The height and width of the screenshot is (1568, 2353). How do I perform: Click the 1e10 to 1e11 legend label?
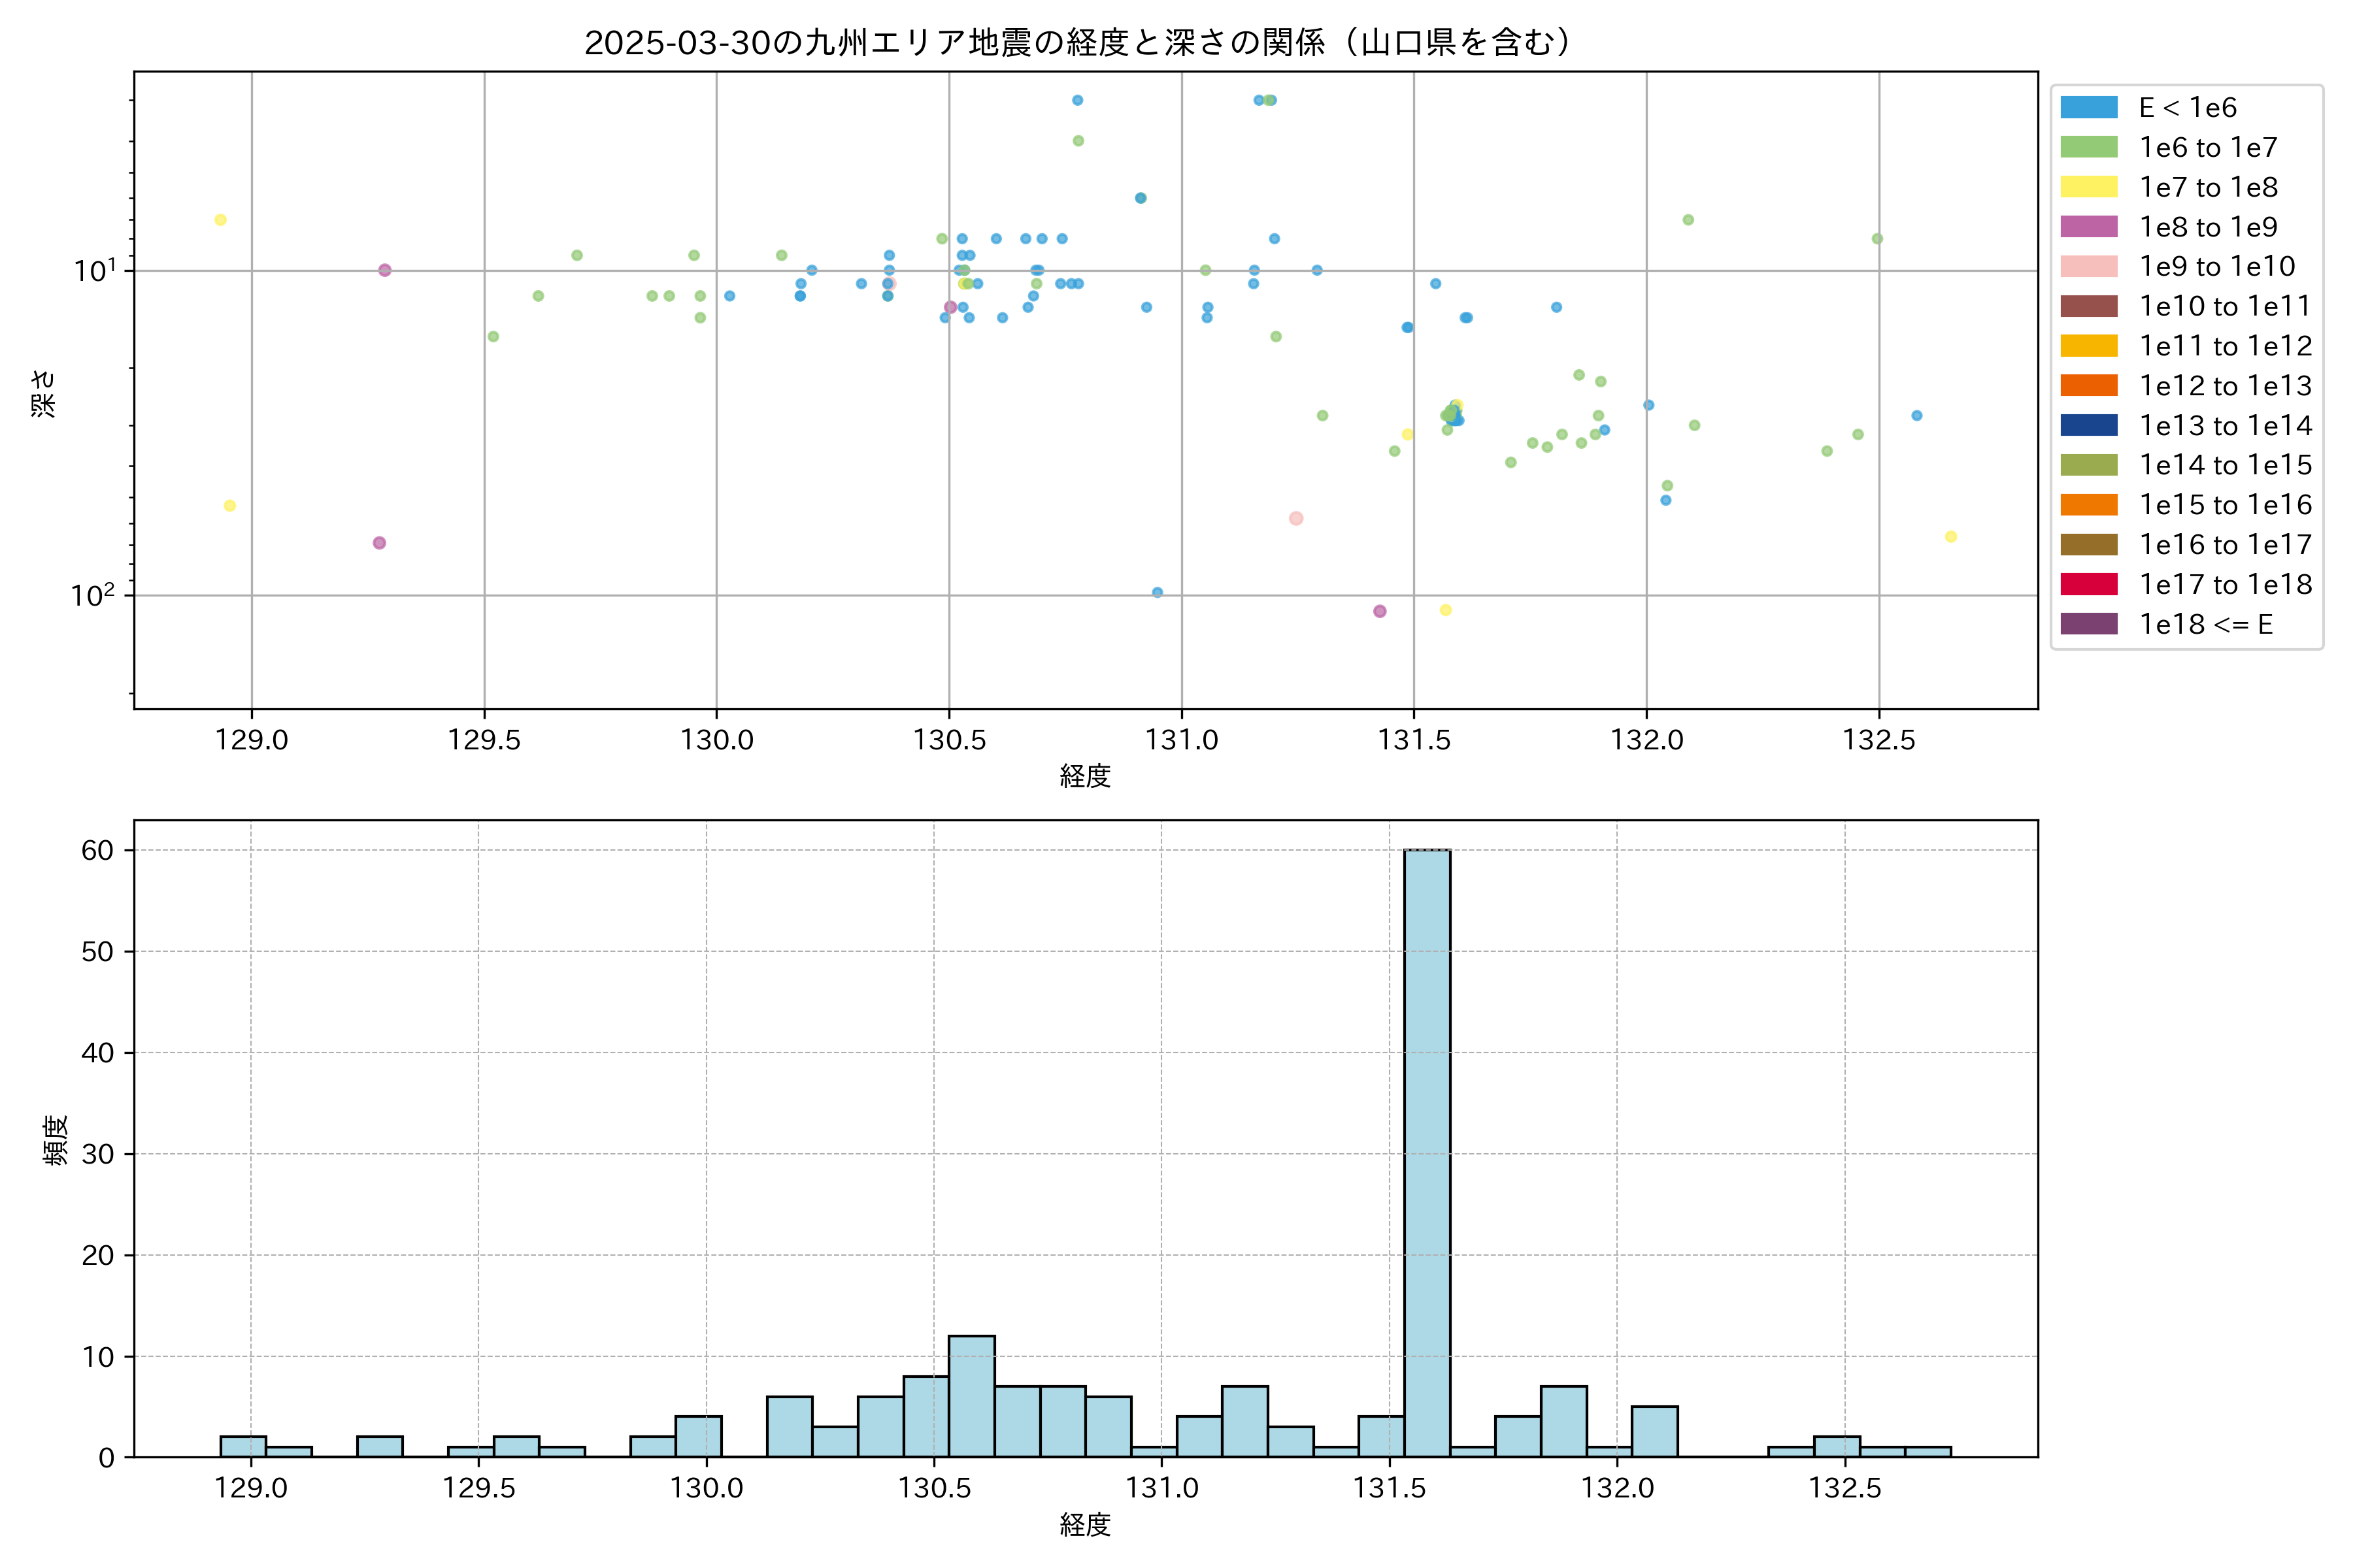2225,306
